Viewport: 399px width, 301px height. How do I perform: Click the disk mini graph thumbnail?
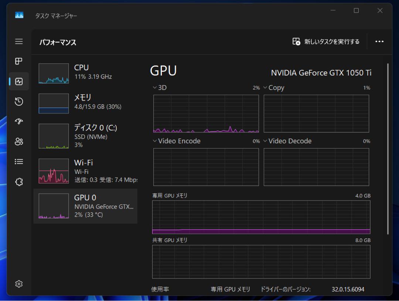[54, 136]
